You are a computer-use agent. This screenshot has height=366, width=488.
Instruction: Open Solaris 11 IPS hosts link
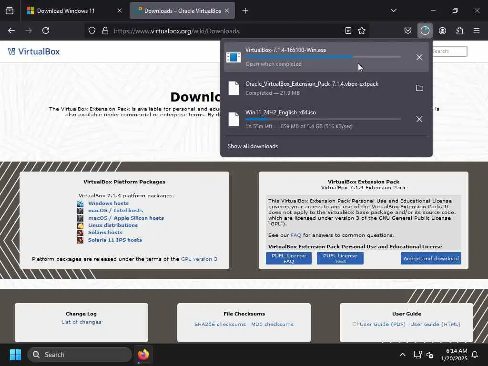pos(115,240)
